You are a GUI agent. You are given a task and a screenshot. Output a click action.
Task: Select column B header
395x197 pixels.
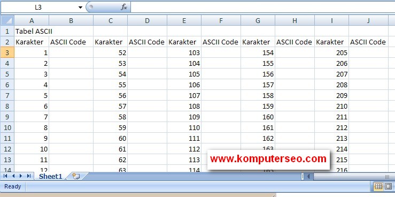click(71, 21)
